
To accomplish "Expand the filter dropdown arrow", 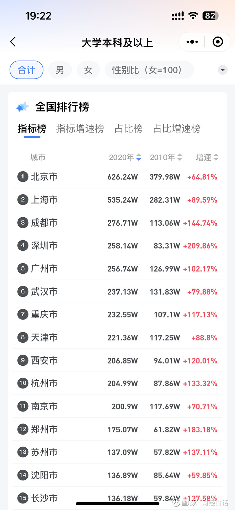I will (222, 70).
